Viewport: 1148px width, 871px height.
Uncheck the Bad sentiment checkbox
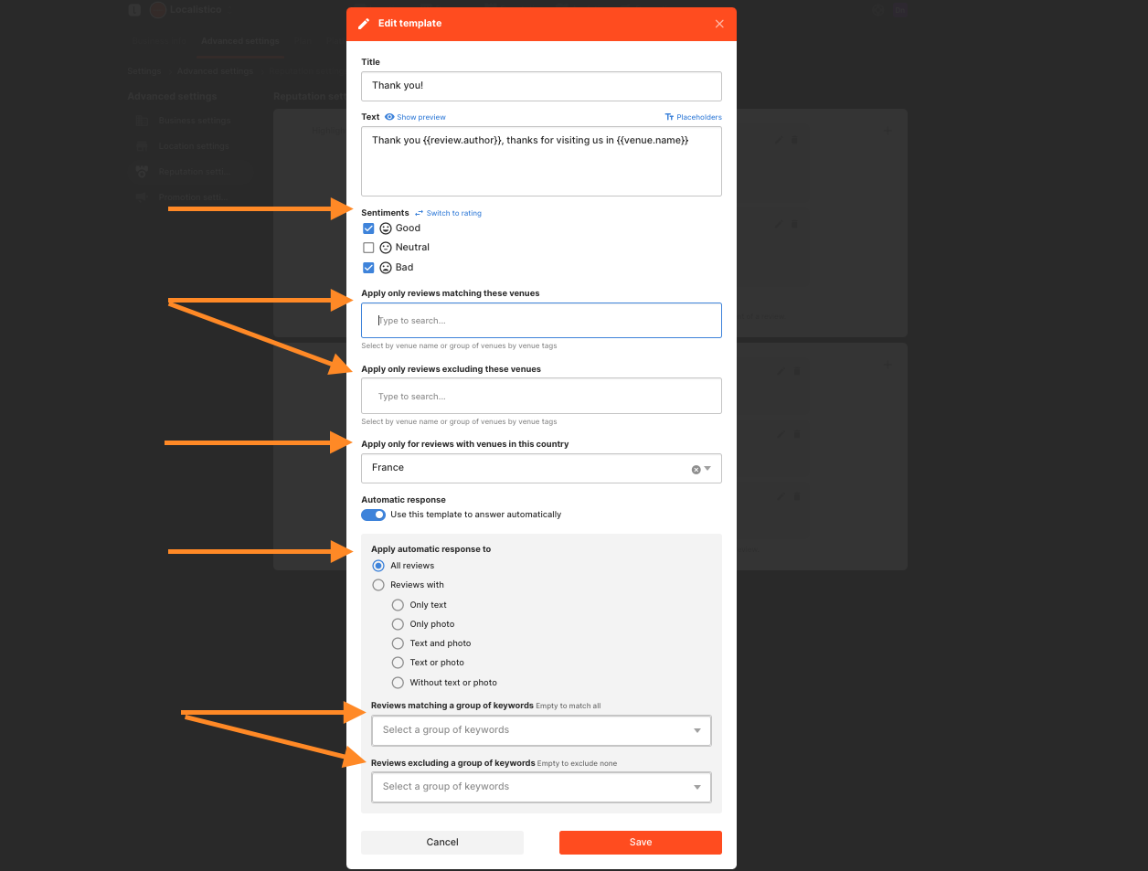coord(368,268)
